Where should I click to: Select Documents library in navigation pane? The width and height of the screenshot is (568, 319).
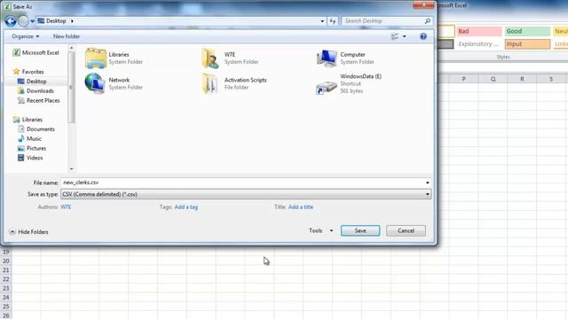(x=35, y=129)
